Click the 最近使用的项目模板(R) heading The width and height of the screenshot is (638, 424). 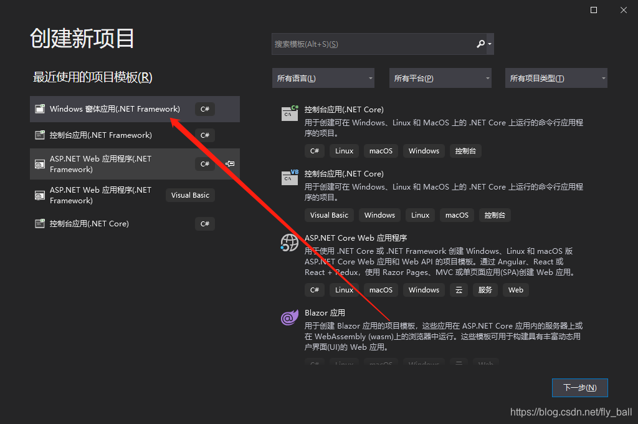click(92, 77)
